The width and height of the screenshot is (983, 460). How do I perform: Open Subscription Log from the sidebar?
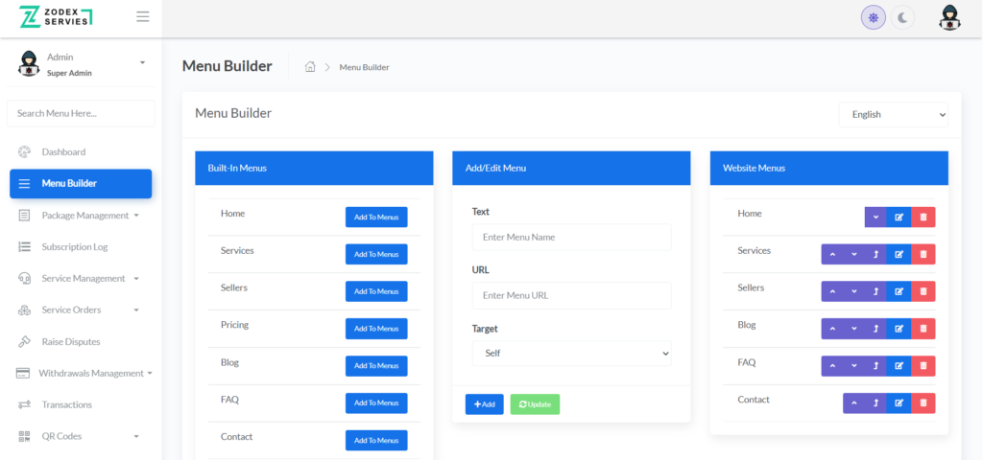(x=74, y=247)
